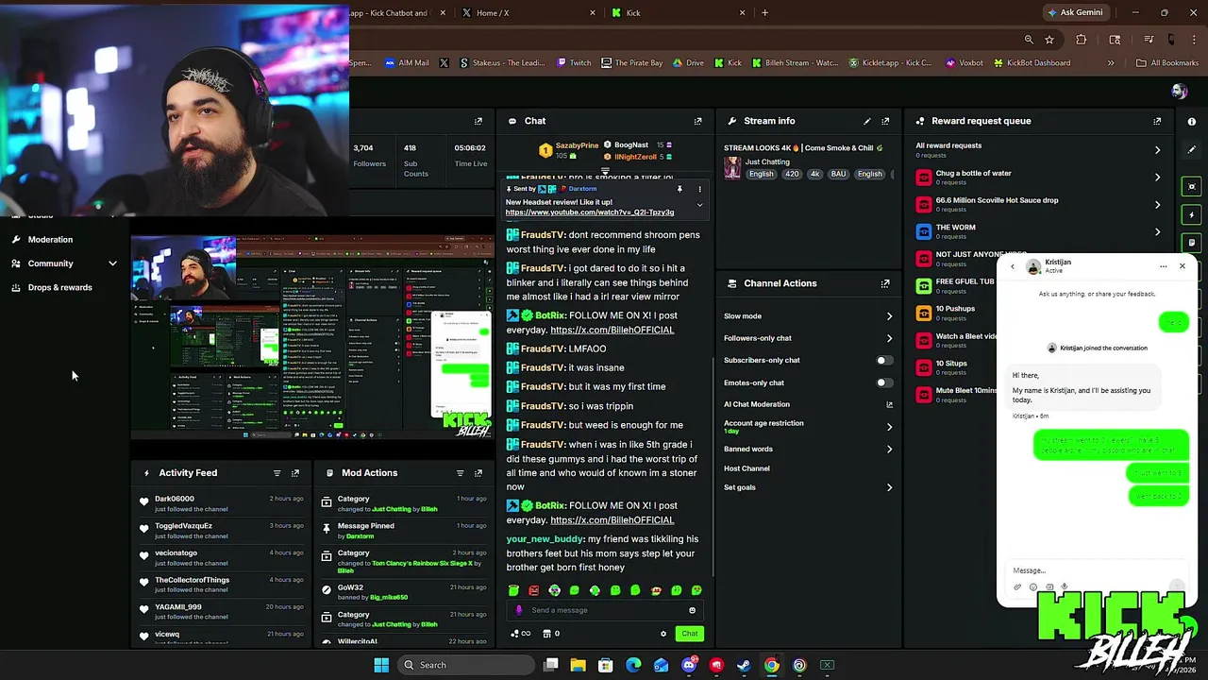The height and width of the screenshot is (680, 1208).
Task: Click the info icon on right sidebar
Action: click(x=1192, y=121)
